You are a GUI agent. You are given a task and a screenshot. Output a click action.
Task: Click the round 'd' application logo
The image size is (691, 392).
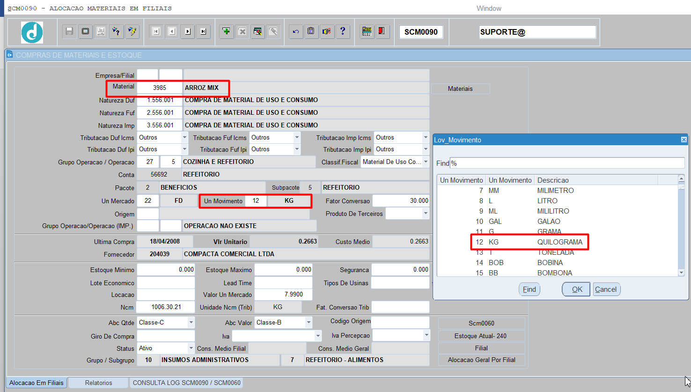click(x=32, y=32)
